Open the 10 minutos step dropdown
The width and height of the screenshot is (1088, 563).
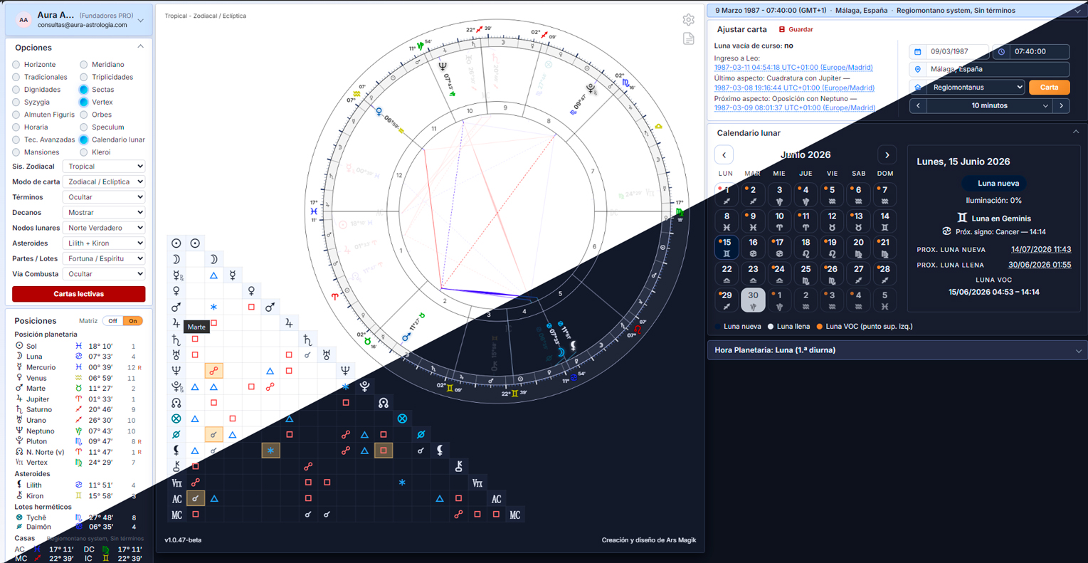point(990,105)
